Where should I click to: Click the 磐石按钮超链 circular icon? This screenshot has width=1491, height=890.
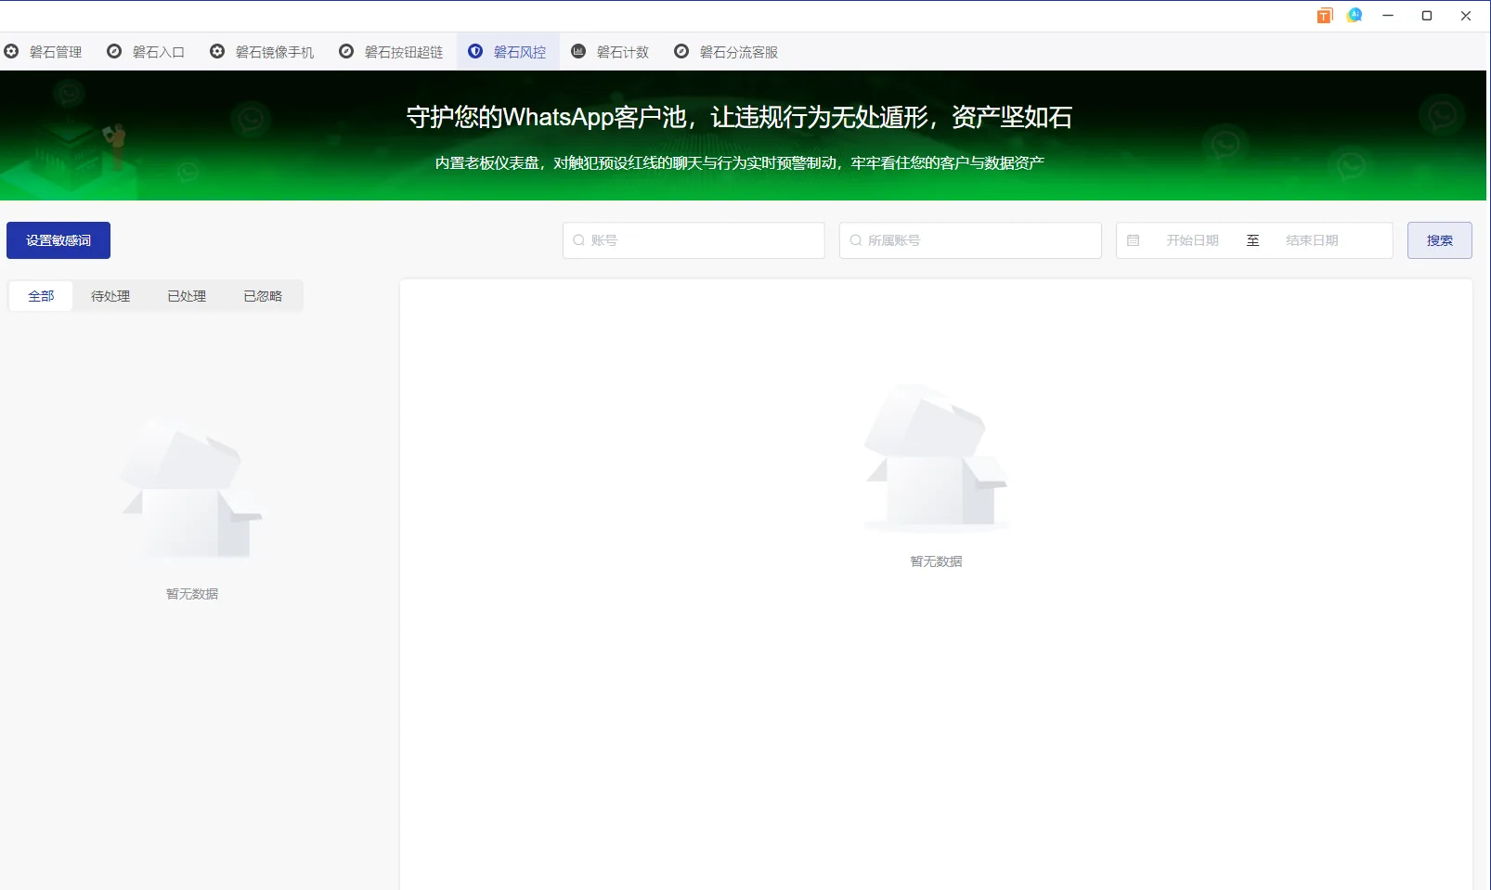(347, 51)
